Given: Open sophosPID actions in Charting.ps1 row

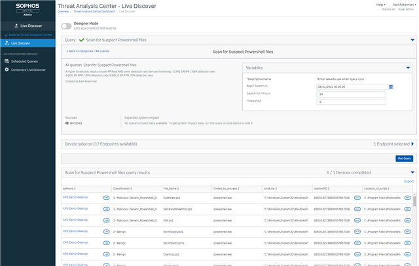Looking at the screenshot, I should (x=357, y=254).
